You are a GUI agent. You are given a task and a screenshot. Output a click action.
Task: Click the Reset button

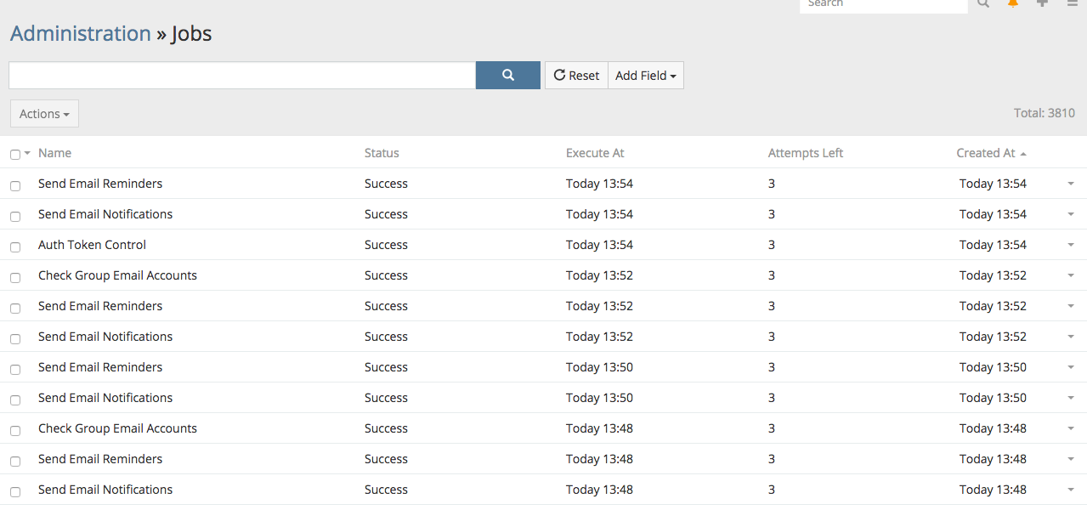point(576,75)
